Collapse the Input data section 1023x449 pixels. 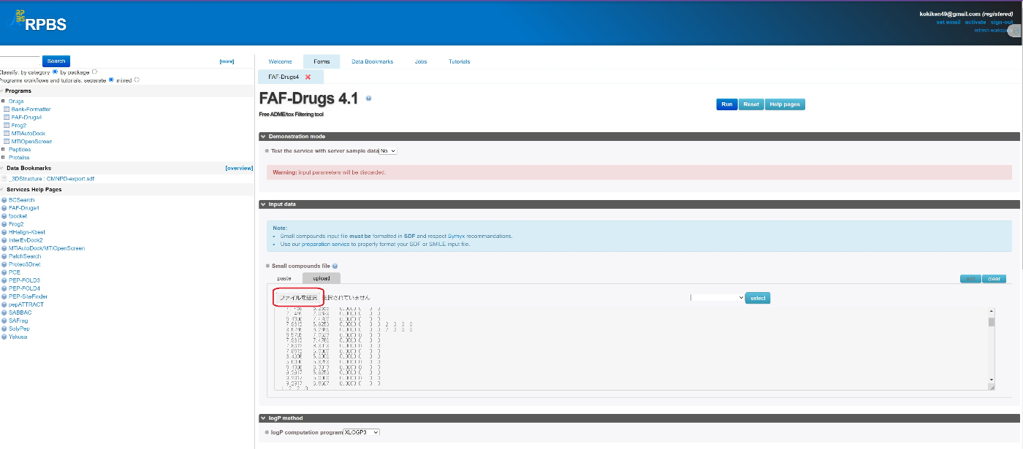pyautogui.click(x=263, y=204)
